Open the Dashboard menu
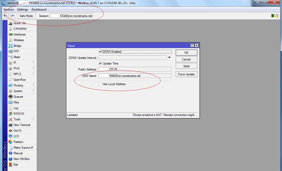Screen dimensions: 282x171 click(39, 10)
